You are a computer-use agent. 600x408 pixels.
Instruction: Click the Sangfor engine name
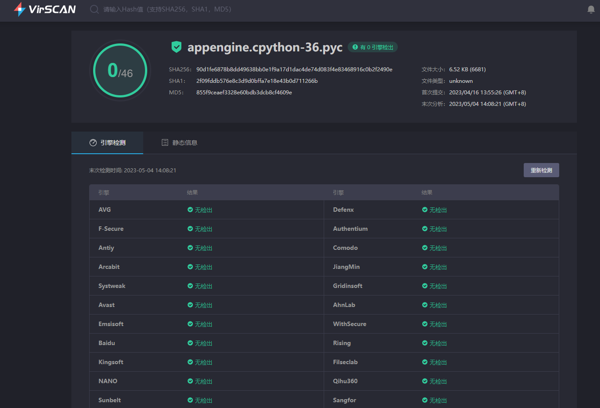pyautogui.click(x=345, y=400)
